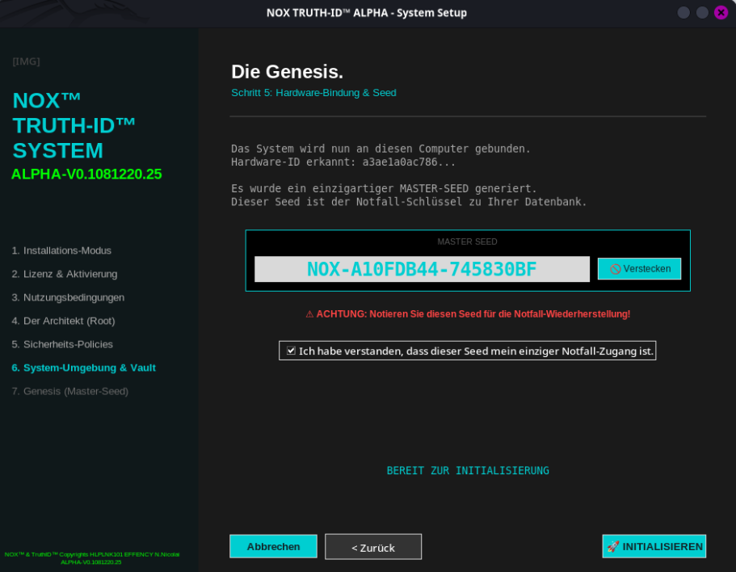Screen dimensions: 736x572
Task: Click the ALPHA-V0.1081220.25 version label
Action: [x=86, y=174]
